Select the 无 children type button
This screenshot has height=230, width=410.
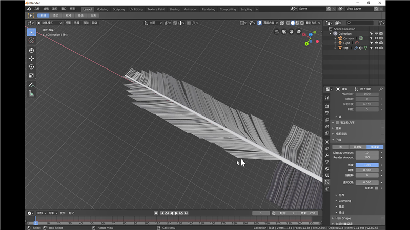(341, 147)
